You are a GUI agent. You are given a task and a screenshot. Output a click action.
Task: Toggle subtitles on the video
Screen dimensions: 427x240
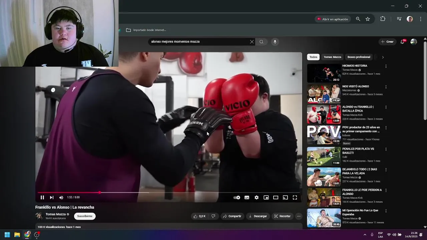[x=247, y=197]
